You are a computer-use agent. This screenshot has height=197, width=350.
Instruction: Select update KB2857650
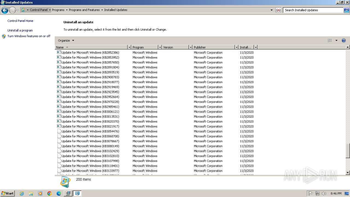90,62
